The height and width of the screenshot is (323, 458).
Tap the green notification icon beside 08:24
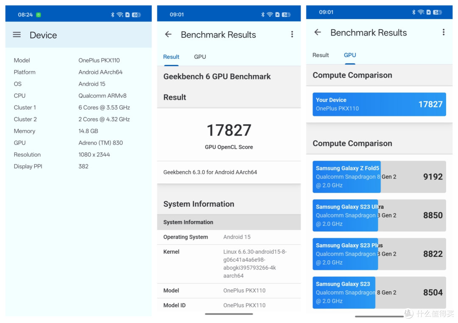click(38, 14)
